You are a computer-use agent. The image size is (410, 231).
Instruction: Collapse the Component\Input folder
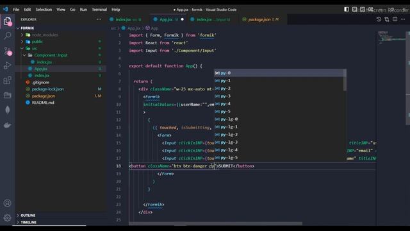[24, 55]
